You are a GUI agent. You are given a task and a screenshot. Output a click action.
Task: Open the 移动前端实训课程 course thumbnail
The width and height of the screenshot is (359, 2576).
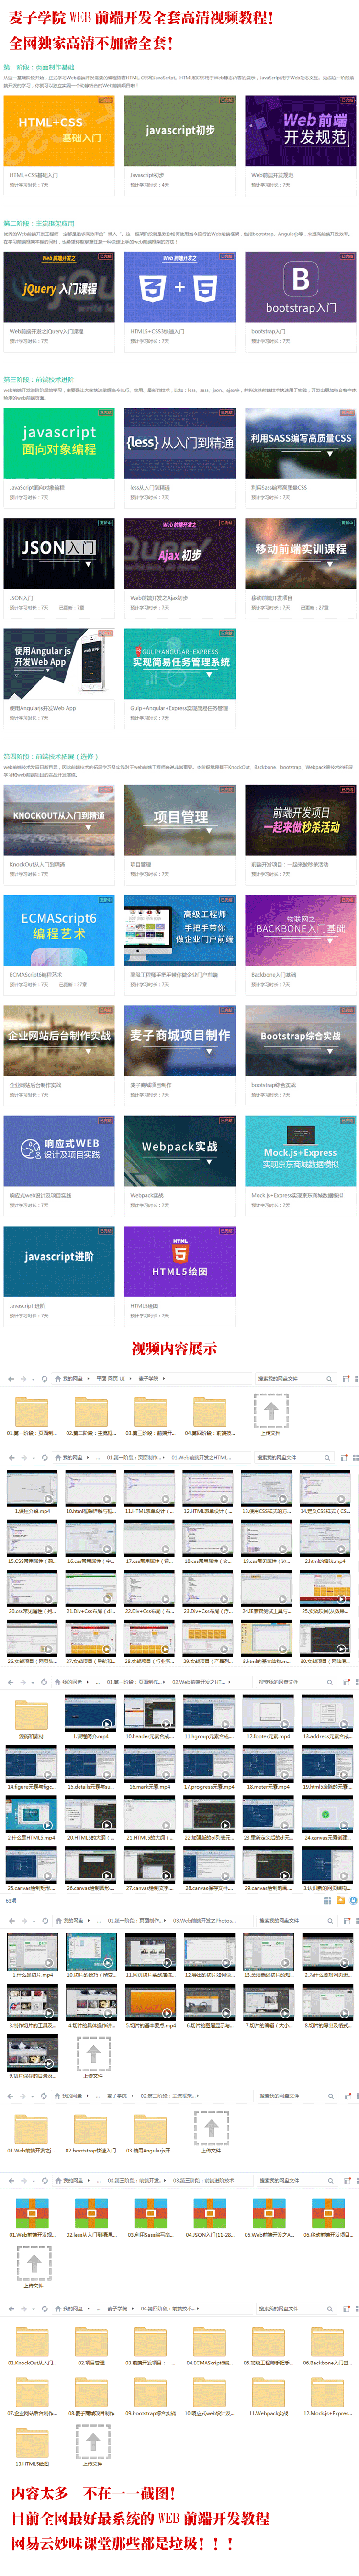point(300,553)
